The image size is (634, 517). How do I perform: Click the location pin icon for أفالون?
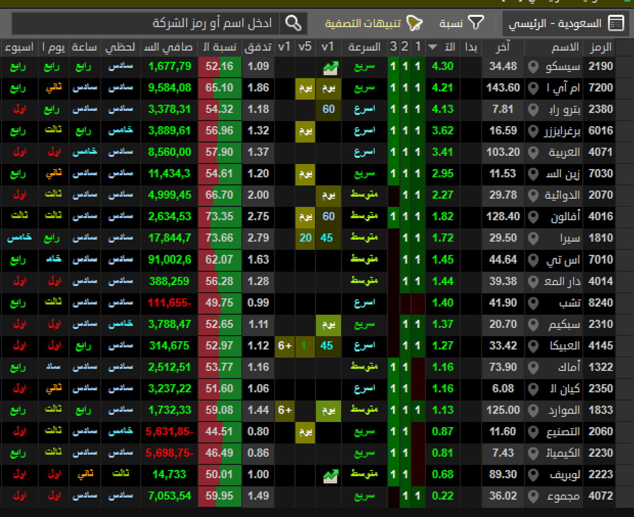533,217
